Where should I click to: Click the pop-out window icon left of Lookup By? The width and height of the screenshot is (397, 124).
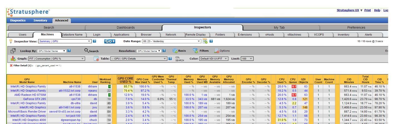pyautogui.click(x=13, y=51)
